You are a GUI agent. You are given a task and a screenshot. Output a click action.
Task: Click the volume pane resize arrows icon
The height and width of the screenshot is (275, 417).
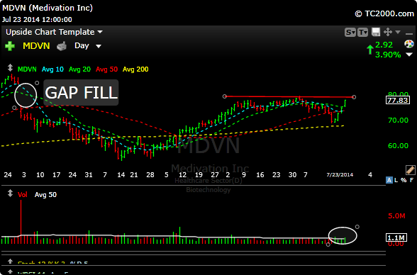pyautogui.click(x=10, y=193)
